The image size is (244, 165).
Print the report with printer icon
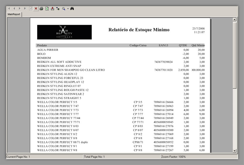click(x=41, y=8)
